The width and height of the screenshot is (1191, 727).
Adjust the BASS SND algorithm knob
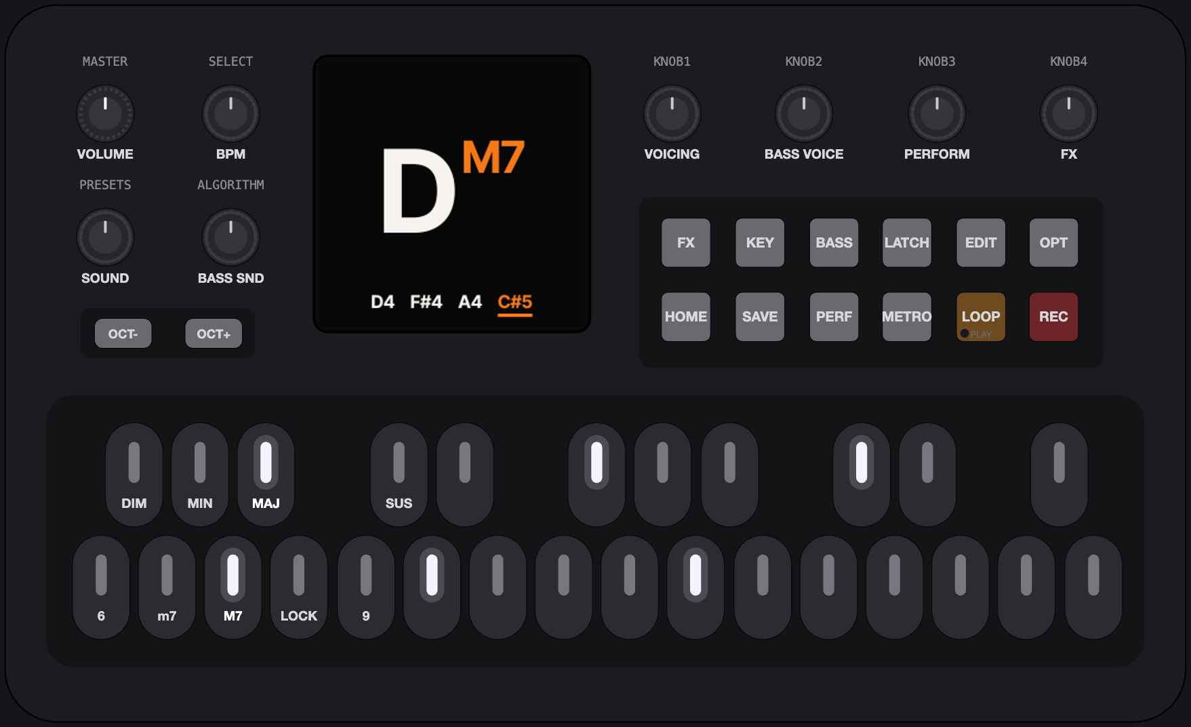point(230,237)
